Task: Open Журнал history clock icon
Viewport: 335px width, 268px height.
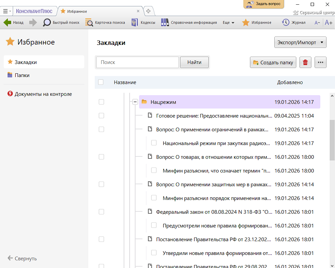Action: pyautogui.click(x=286, y=22)
